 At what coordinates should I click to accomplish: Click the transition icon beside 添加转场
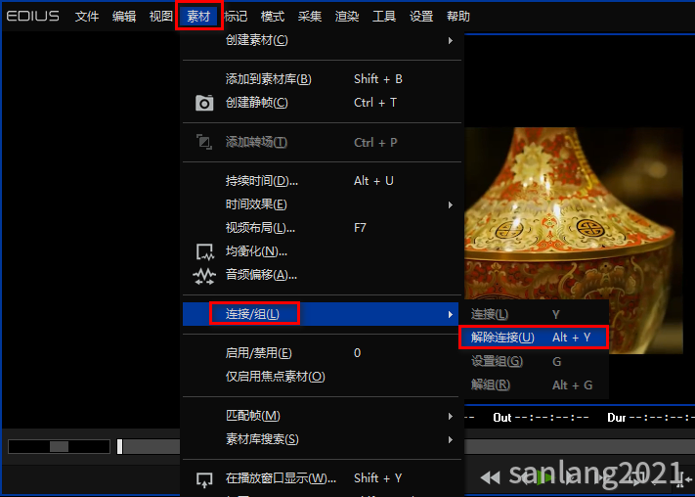click(x=204, y=142)
